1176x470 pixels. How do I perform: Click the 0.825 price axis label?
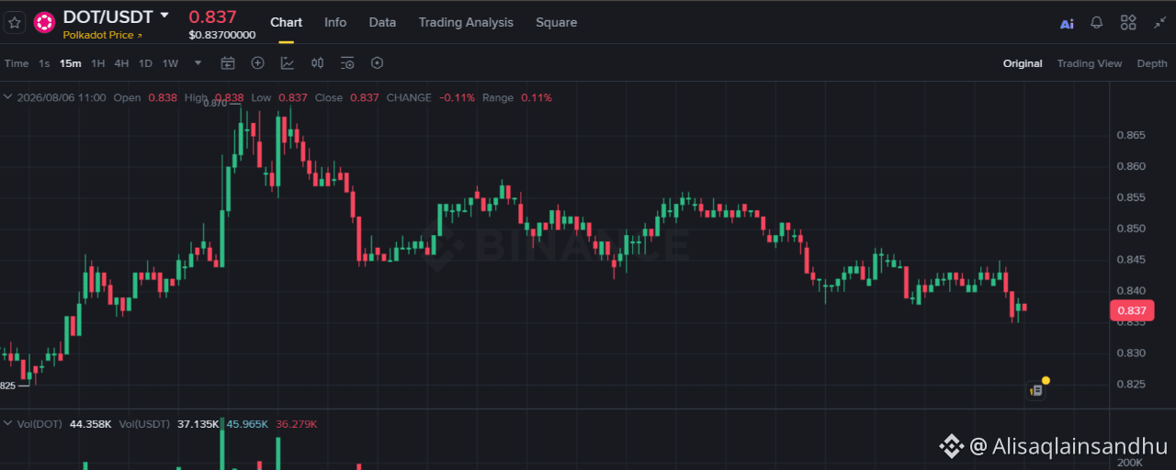coord(1131,384)
